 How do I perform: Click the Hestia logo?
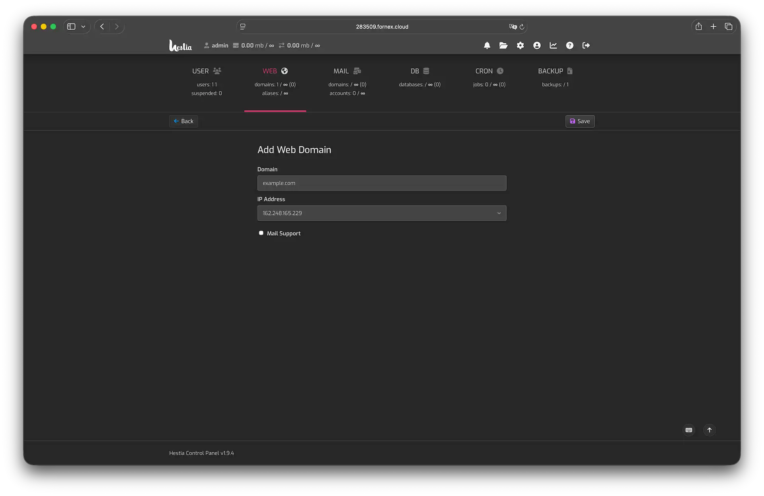coord(180,46)
